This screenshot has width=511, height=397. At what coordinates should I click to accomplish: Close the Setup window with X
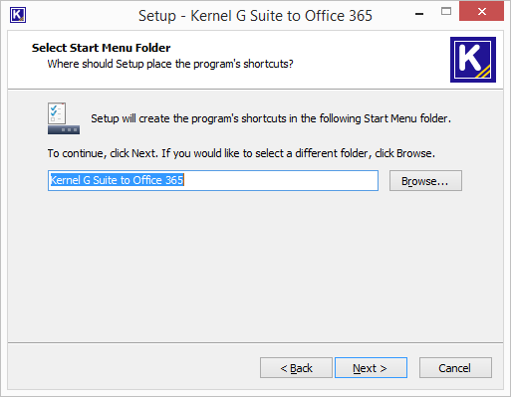point(481,12)
